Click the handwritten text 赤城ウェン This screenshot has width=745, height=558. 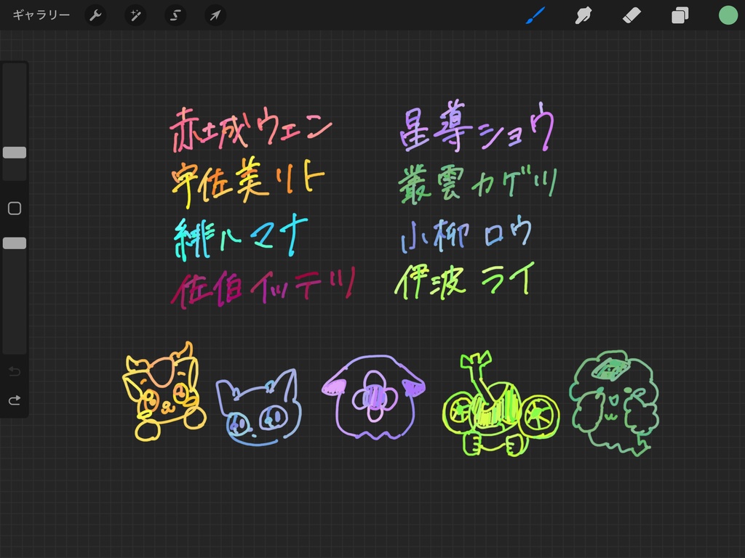(x=251, y=128)
